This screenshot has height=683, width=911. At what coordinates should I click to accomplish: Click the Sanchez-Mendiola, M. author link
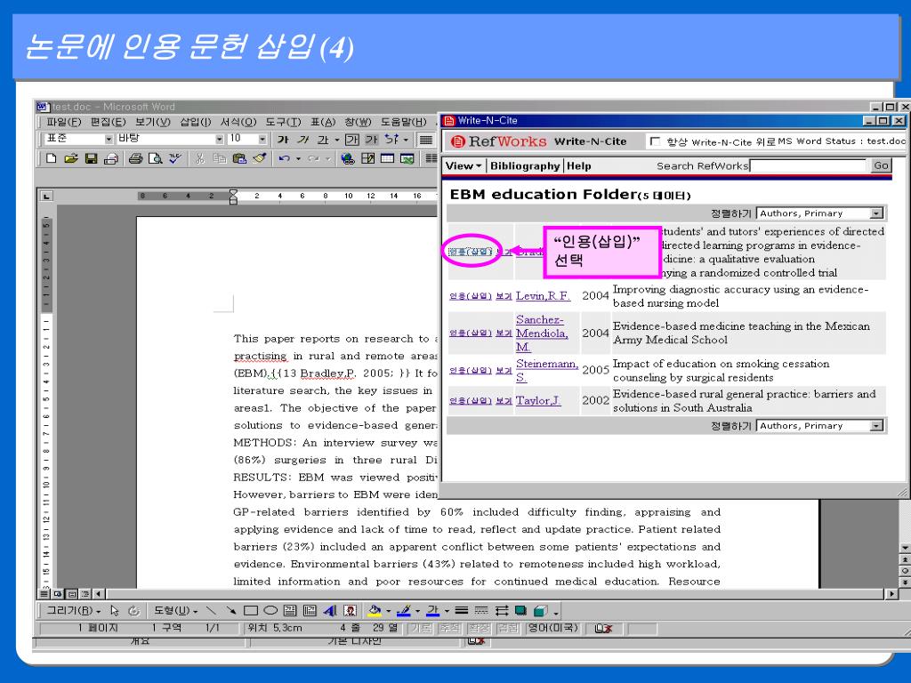click(x=542, y=333)
